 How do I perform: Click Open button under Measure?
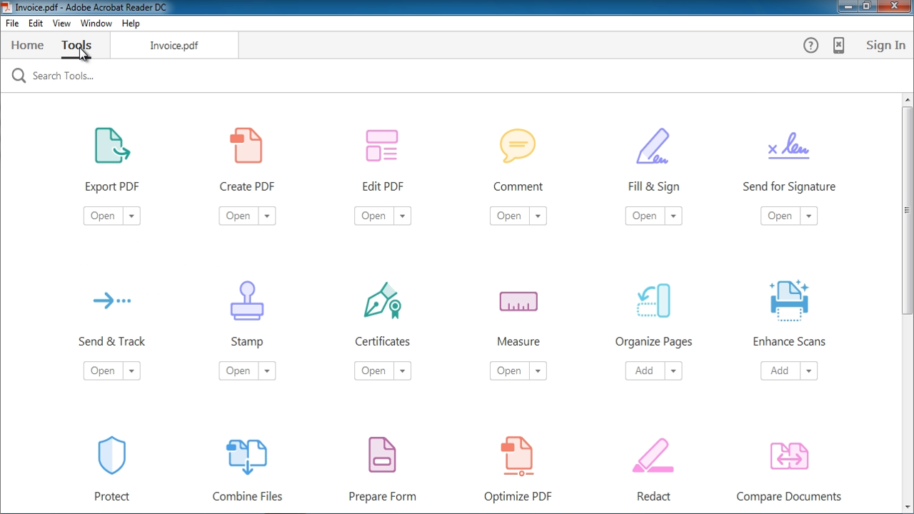click(x=509, y=371)
